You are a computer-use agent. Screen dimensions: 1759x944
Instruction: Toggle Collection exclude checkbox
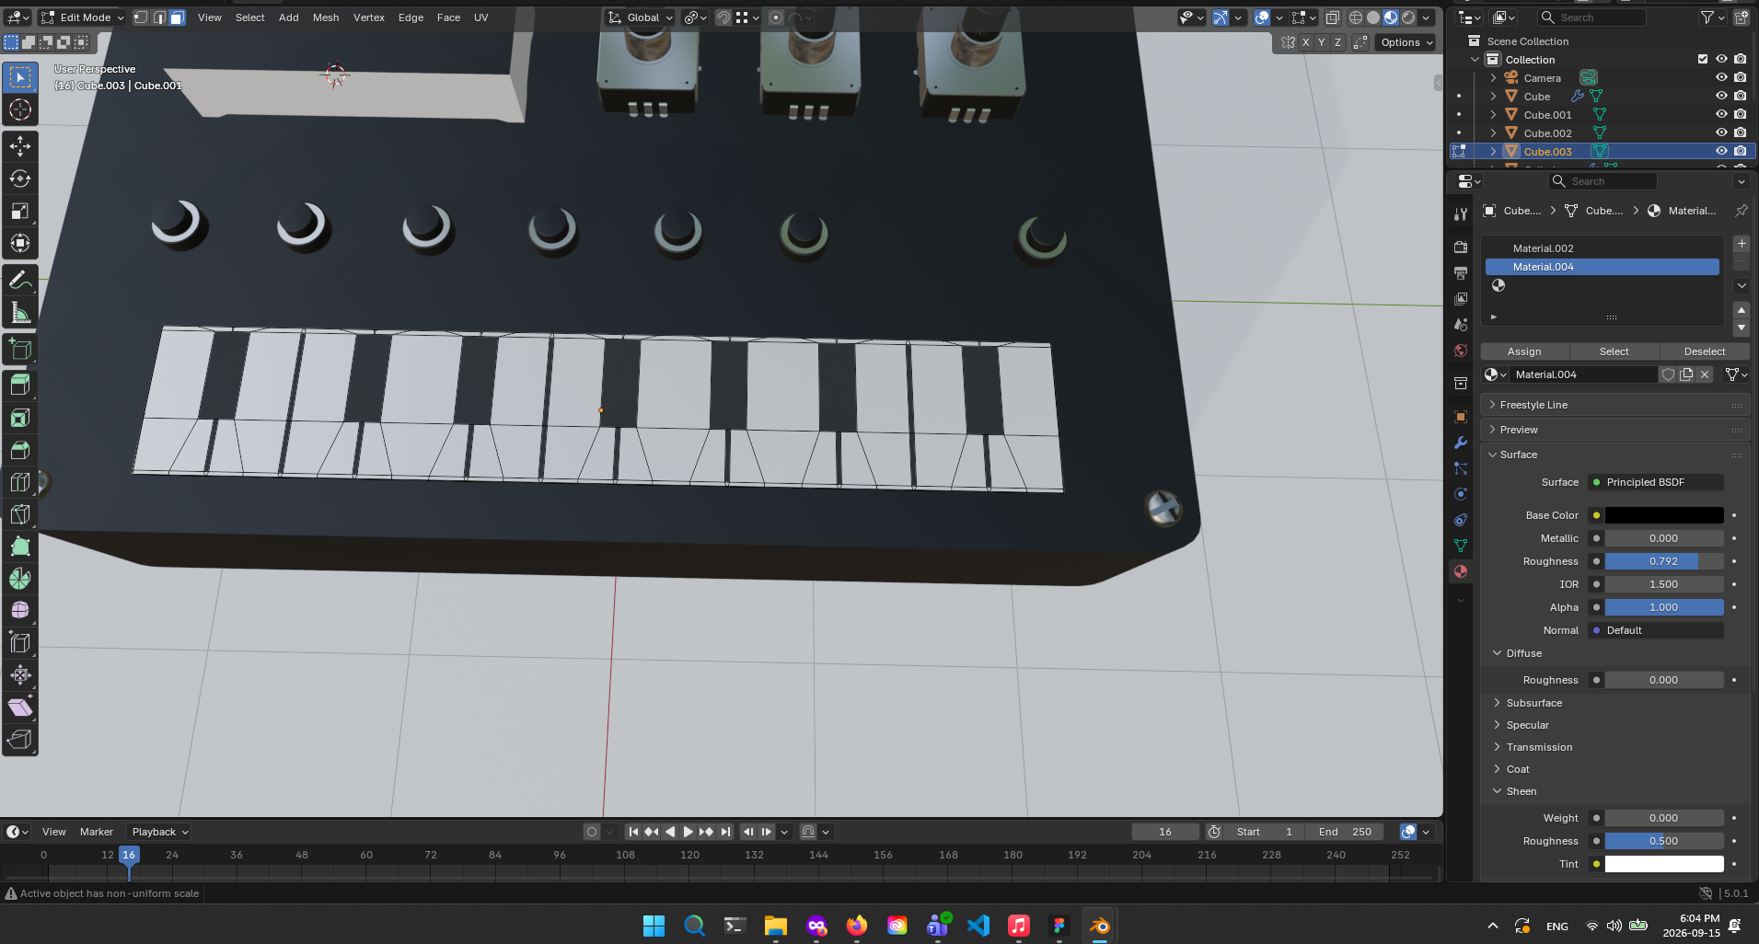tap(1703, 59)
